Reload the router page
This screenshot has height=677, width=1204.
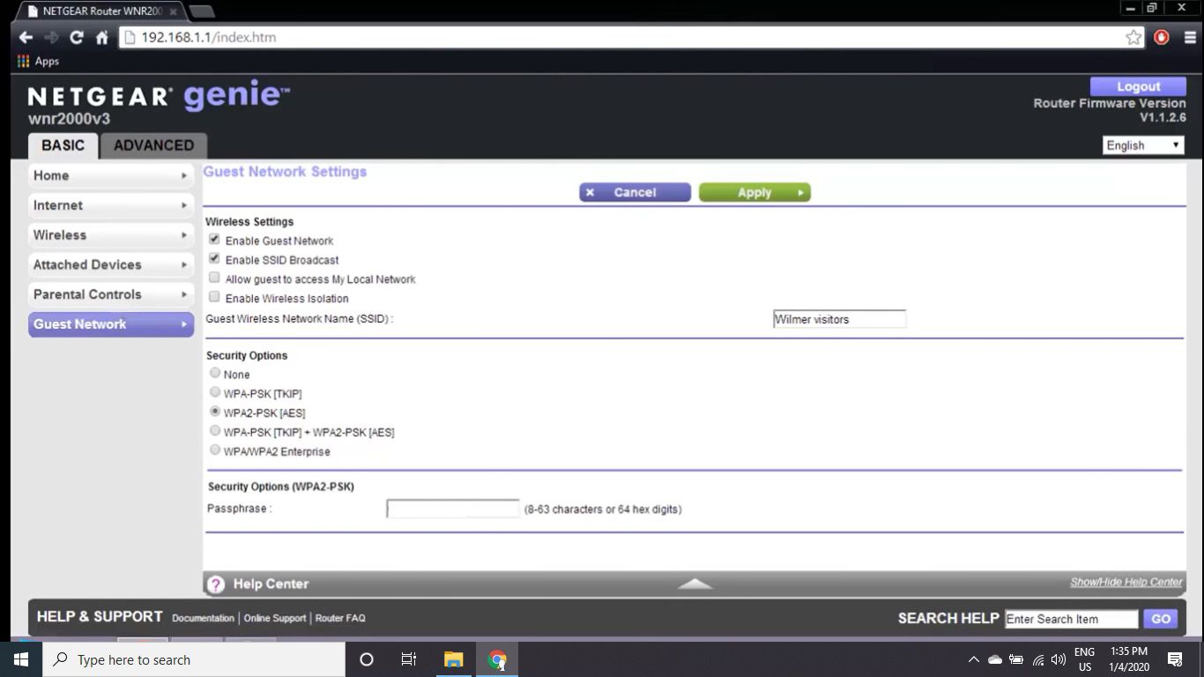(77, 37)
